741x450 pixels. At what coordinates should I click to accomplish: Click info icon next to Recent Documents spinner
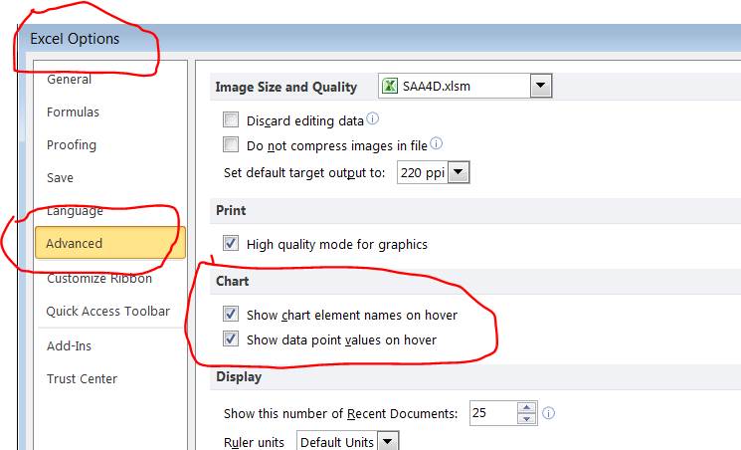548,412
